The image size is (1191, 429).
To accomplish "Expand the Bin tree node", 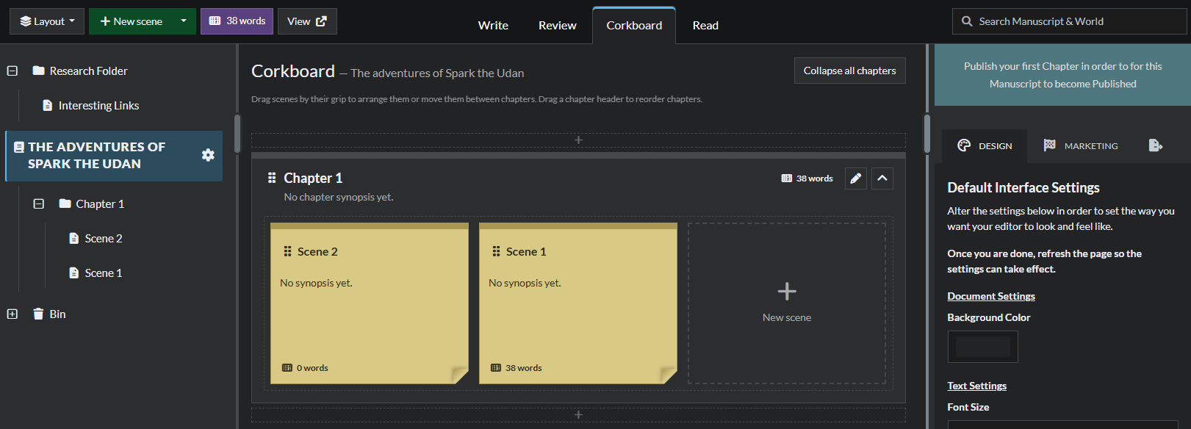I will 12,314.
